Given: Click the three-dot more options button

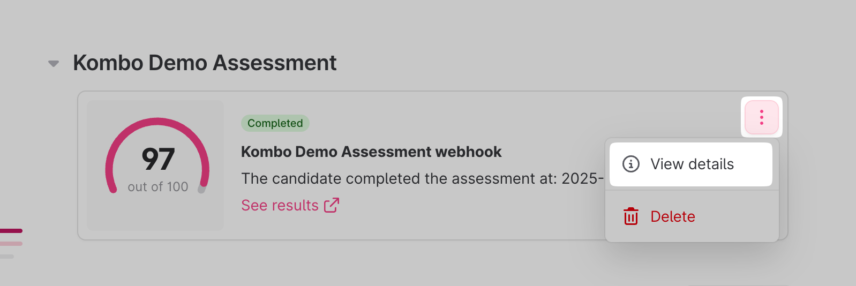Looking at the screenshot, I should (x=761, y=117).
